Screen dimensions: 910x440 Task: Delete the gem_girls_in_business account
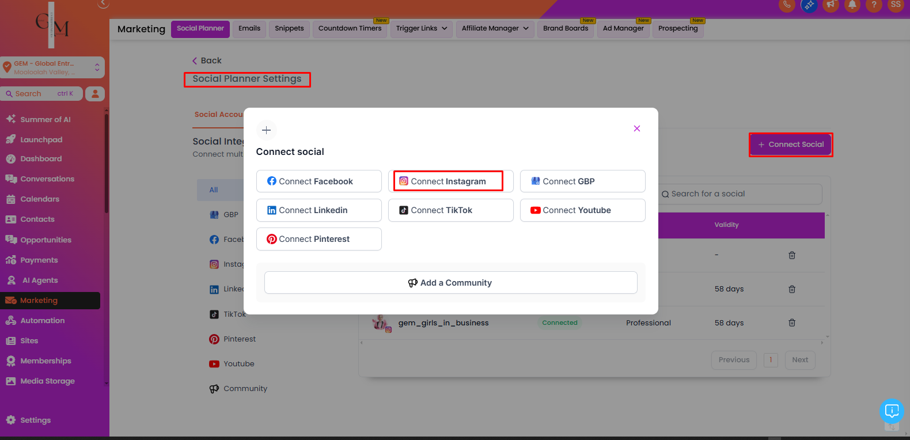(x=792, y=323)
